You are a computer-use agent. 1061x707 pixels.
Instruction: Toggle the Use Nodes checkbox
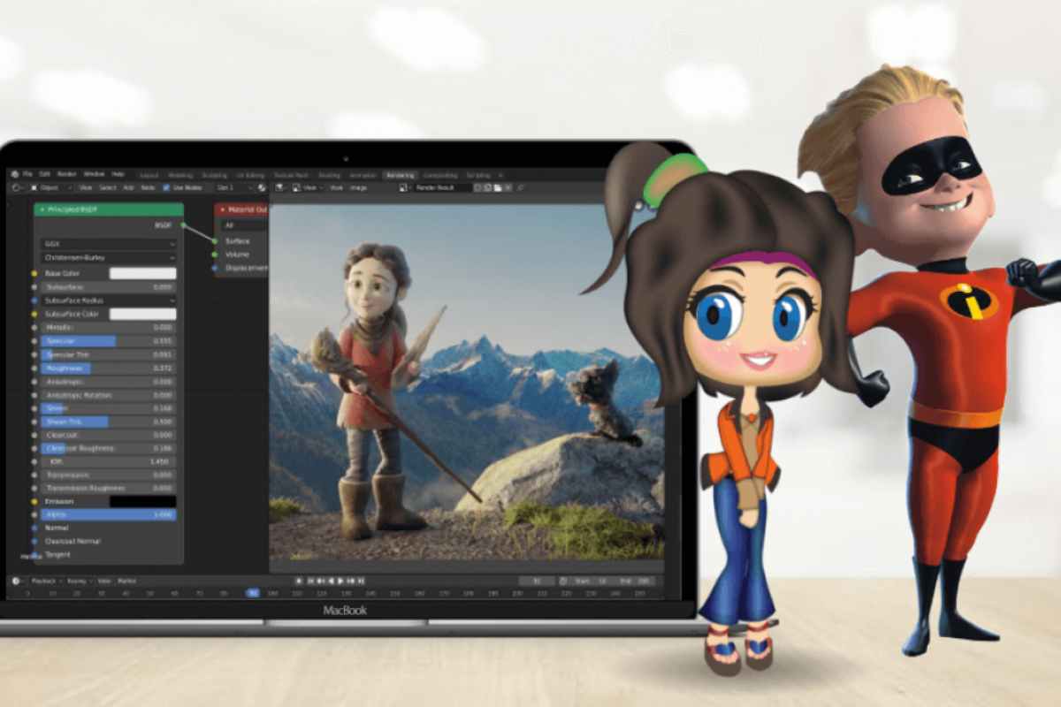[166, 187]
